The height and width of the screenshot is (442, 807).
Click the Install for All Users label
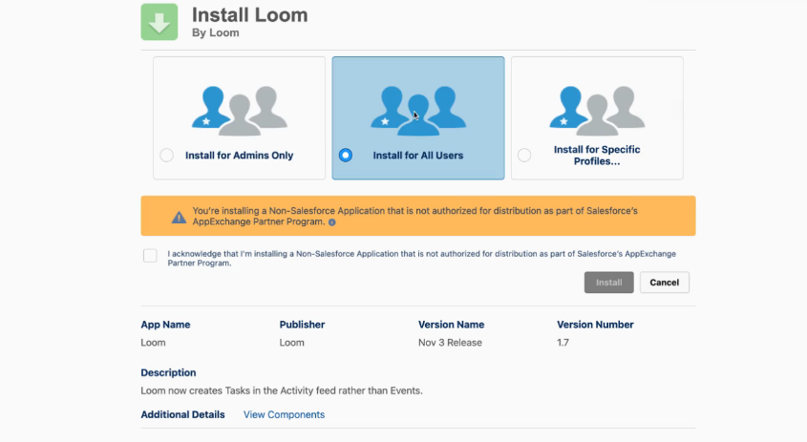[418, 156]
